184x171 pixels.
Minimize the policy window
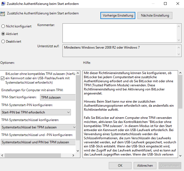(153, 4)
